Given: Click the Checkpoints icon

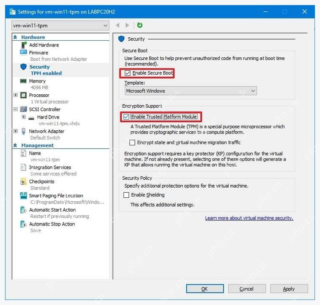Looking at the screenshot, I should coord(23,181).
